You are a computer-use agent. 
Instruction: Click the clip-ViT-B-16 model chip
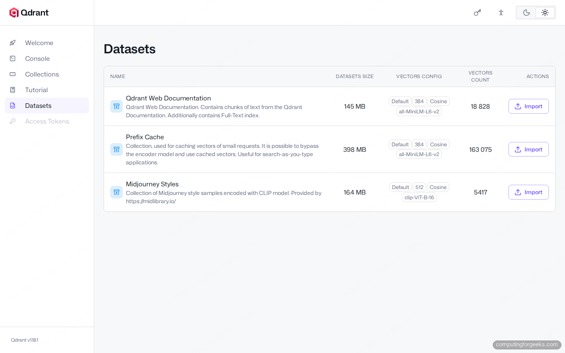[x=419, y=197]
